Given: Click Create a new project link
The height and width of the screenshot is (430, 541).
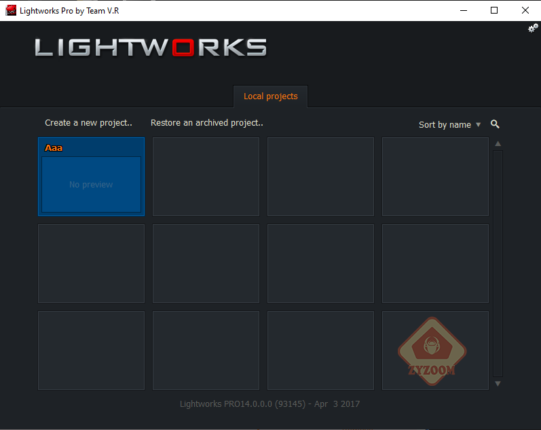Looking at the screenshot, I should (x=88, y=123).
